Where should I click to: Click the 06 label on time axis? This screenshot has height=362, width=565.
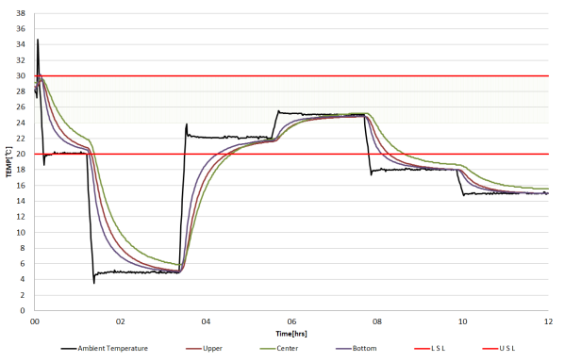(x=291, y=321)
